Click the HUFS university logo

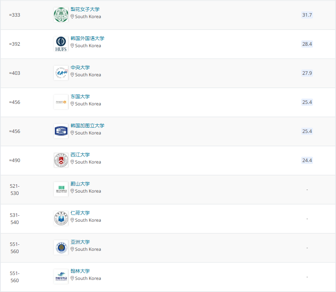pos(61,44)
